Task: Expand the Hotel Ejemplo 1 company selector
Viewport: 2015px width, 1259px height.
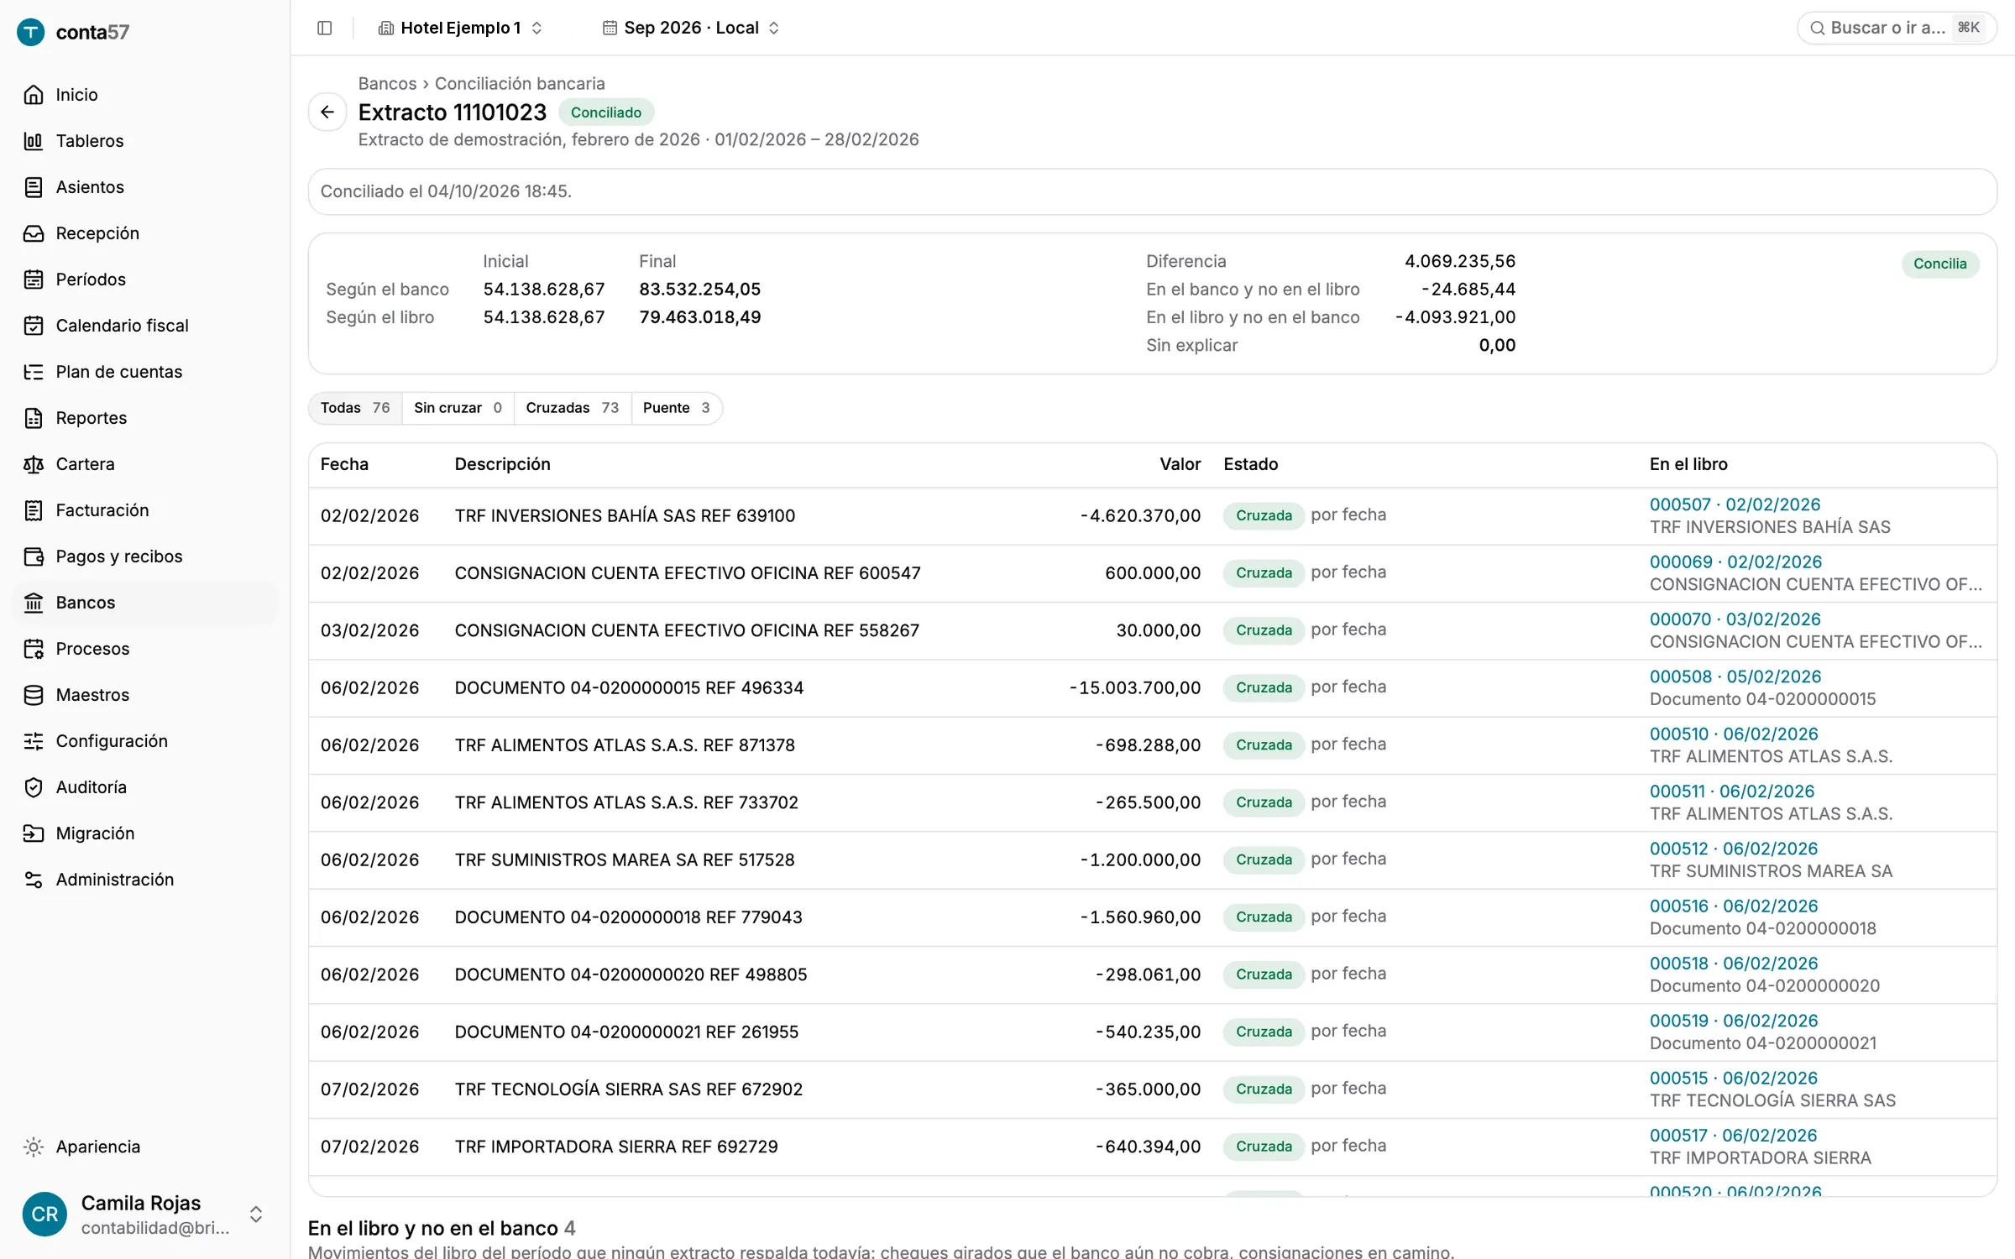Action: 460,28
